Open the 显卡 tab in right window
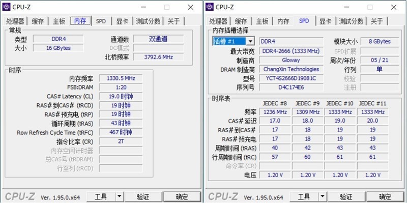This screenshot has width=407, height=203. (x=325, y=21)
